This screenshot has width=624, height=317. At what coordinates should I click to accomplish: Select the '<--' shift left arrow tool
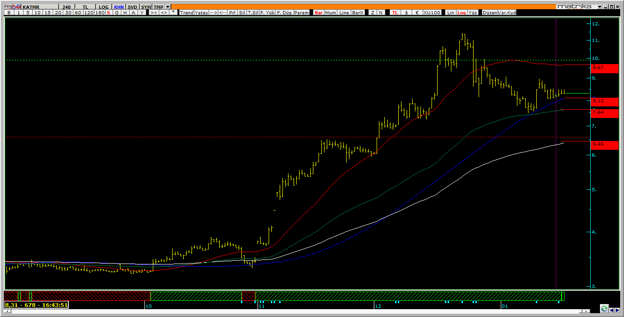[223, 13]
